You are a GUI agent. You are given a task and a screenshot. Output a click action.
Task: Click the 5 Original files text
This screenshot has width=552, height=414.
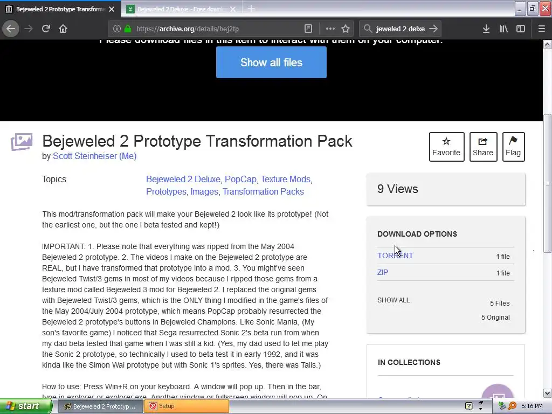(495, 317)
